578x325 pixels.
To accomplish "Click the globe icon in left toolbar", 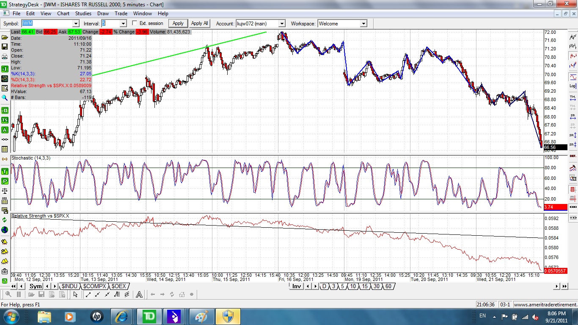I will [5, 230].
